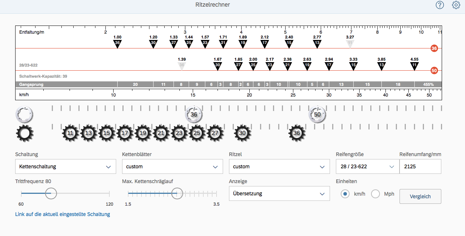The image size is (465, 236).
Task: Select the 50-tooth chainring icon
Action: 317,114
